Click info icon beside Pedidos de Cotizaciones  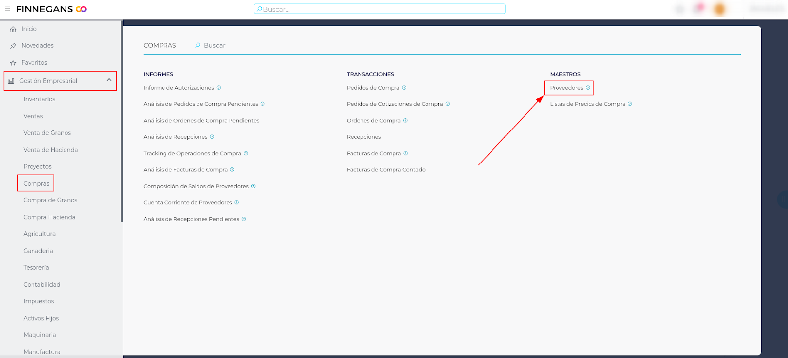(x=448, y=104)
